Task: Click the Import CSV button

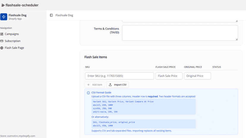Action: pyautogui.click(x=118, y=85)
